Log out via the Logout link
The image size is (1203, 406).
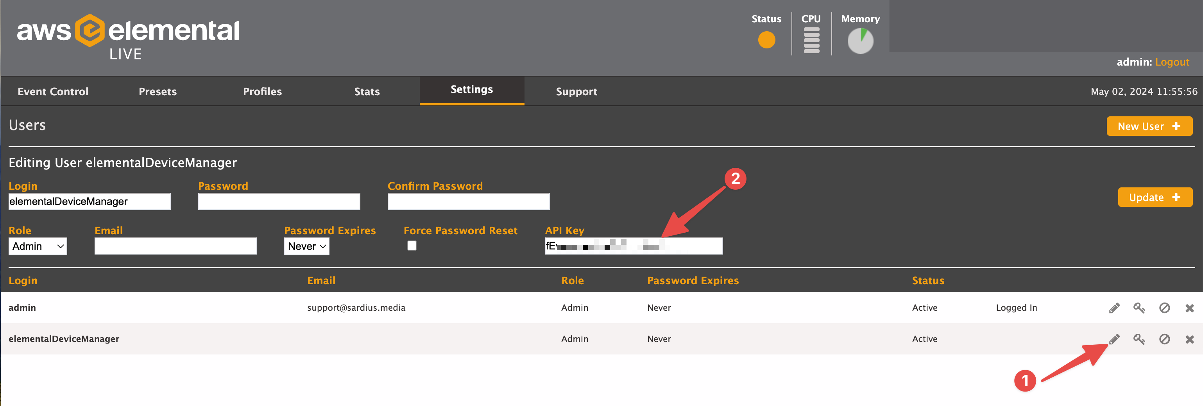1172,62
